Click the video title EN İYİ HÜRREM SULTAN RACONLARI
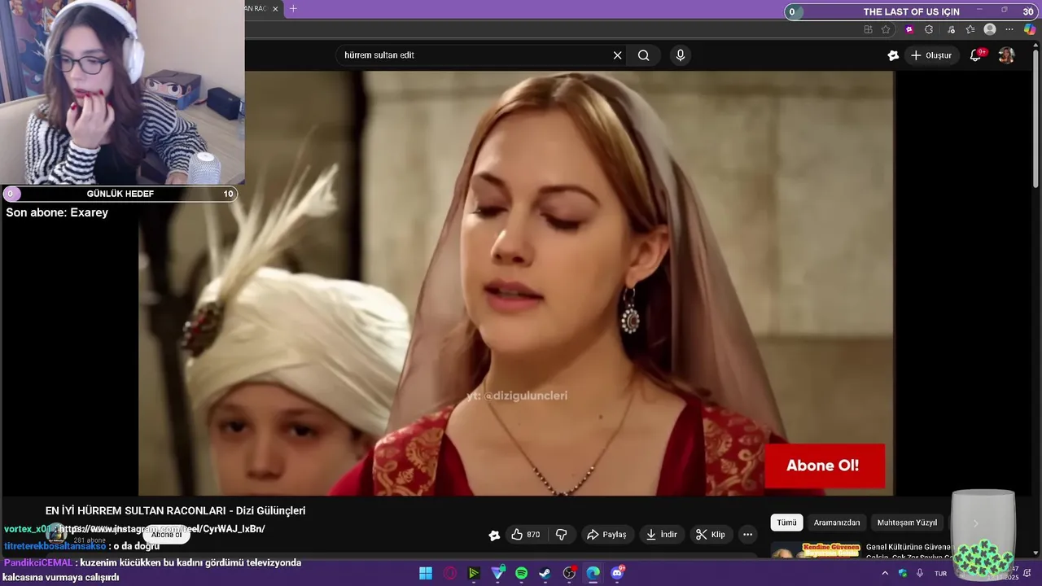Viewport: 1042px width, 586px height. point(175,511)
